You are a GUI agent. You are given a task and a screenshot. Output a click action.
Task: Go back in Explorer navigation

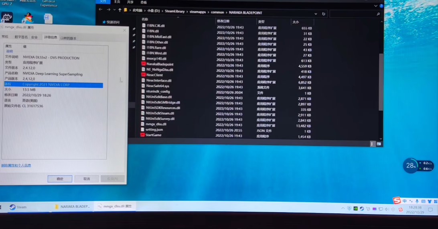[x=101, y=10]
